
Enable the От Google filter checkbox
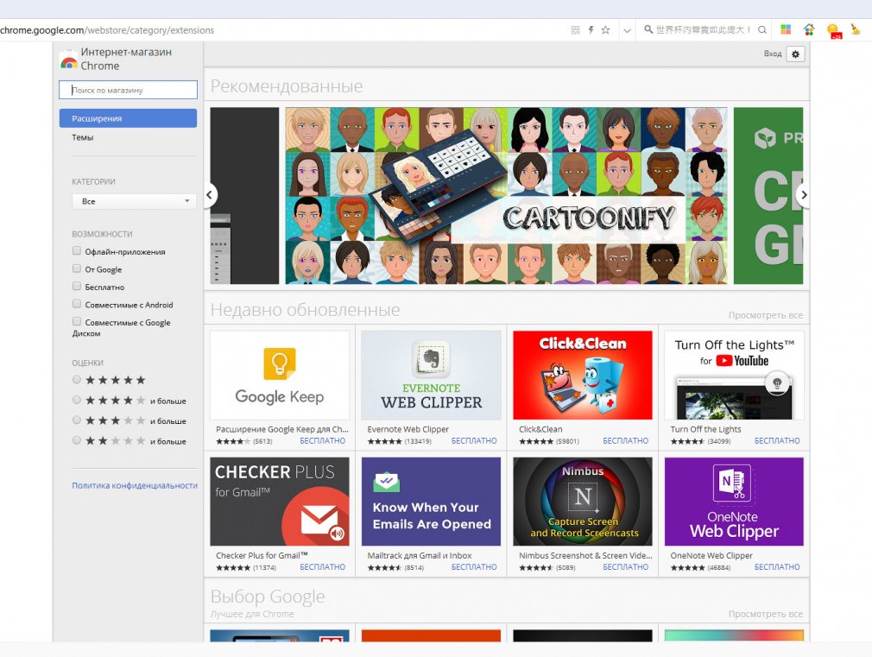[x=77, y=268]
